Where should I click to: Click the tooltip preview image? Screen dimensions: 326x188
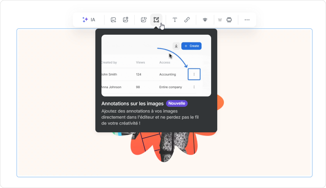pyautogui.click(x=156, y=65)
